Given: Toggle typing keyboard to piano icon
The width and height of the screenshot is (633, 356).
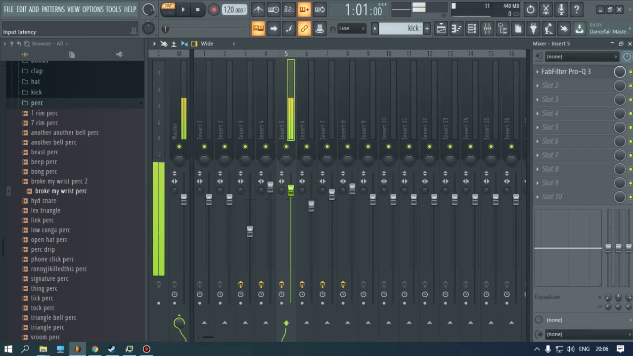Looking at the screenshot, I should [x=258, y=29].
